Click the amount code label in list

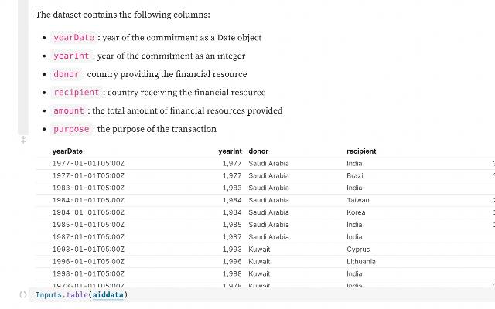68,111
